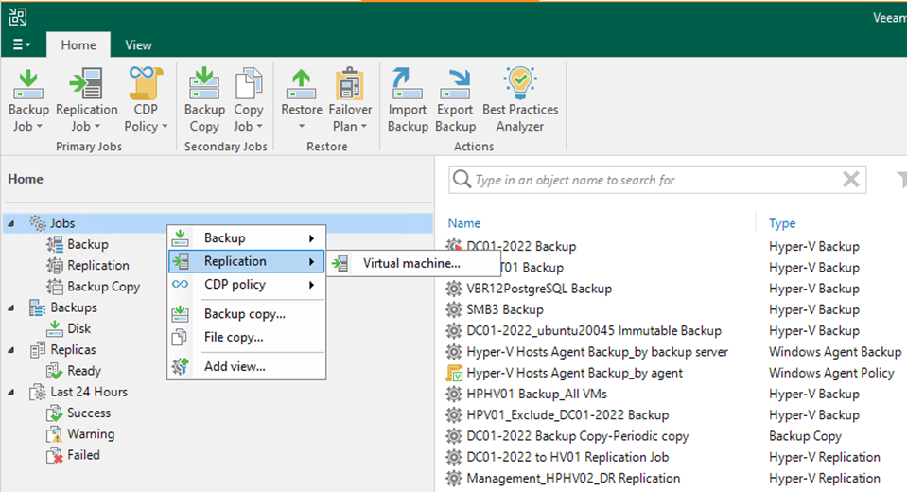
Task: Open the Replication Job dropdown arrow
Action: [97, 127]
